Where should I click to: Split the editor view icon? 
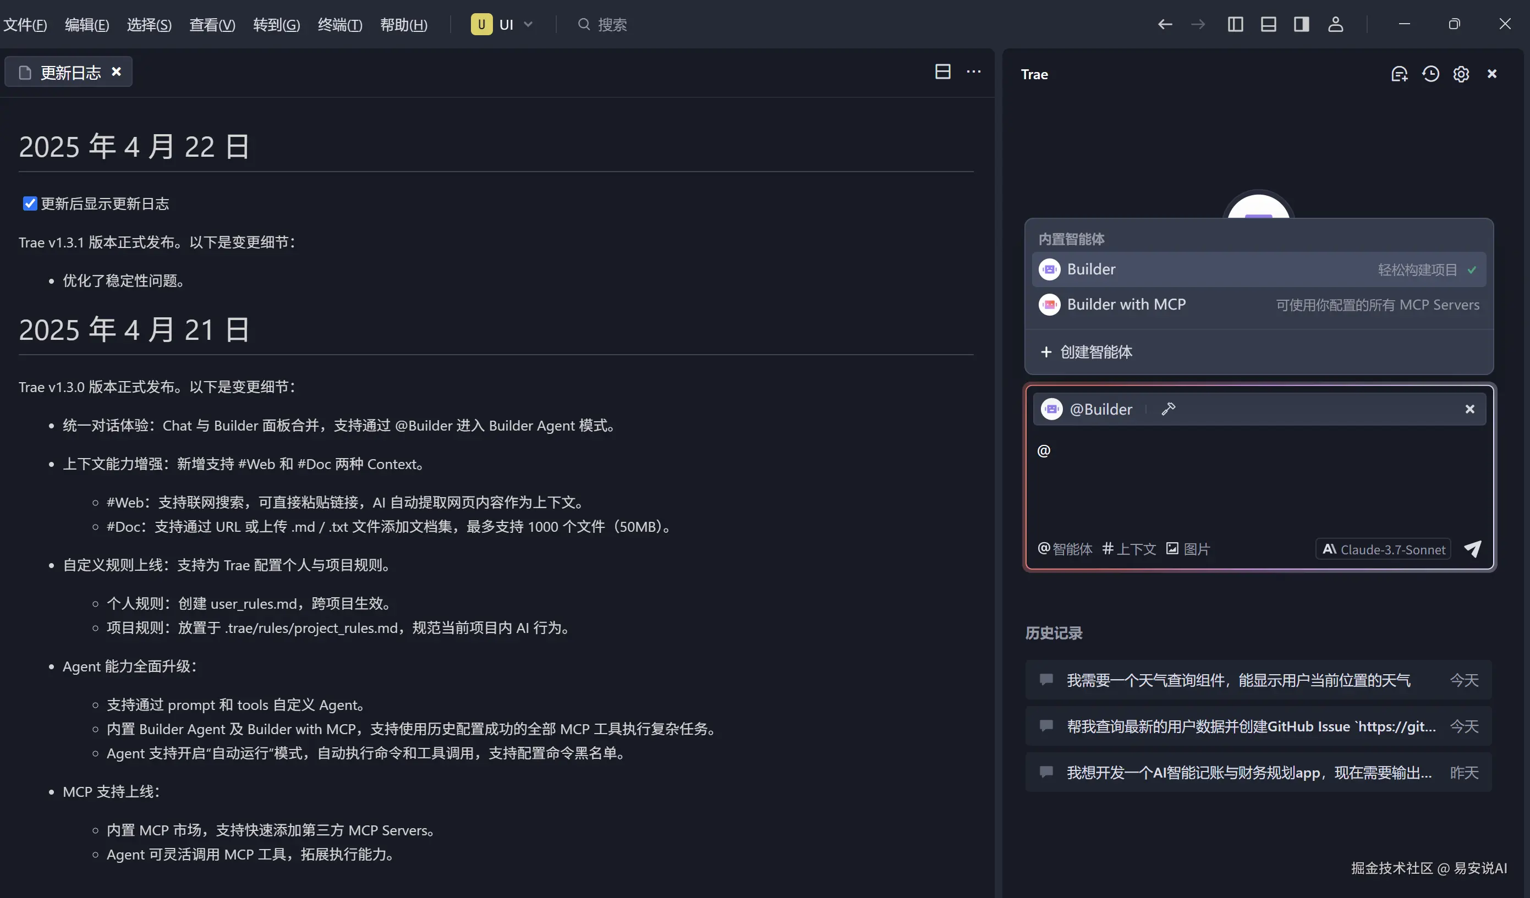942,71
